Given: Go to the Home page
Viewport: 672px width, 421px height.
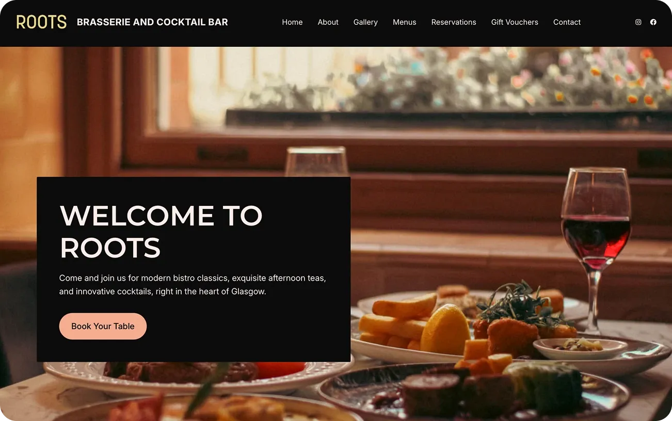Looking at the screenshot, I should coord(292,22).
